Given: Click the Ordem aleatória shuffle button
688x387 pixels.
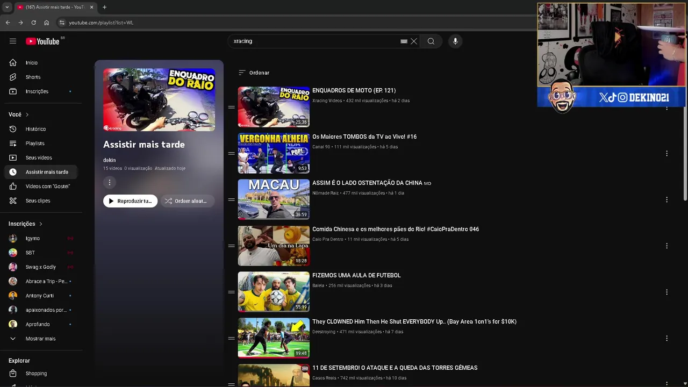Looking at the screenshot, I should [x=187, y=201].
